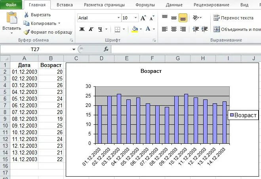Switch to the Рецензирование tab
The width and height of the screenshot is (261, 179).
click(x=211, y=5)
